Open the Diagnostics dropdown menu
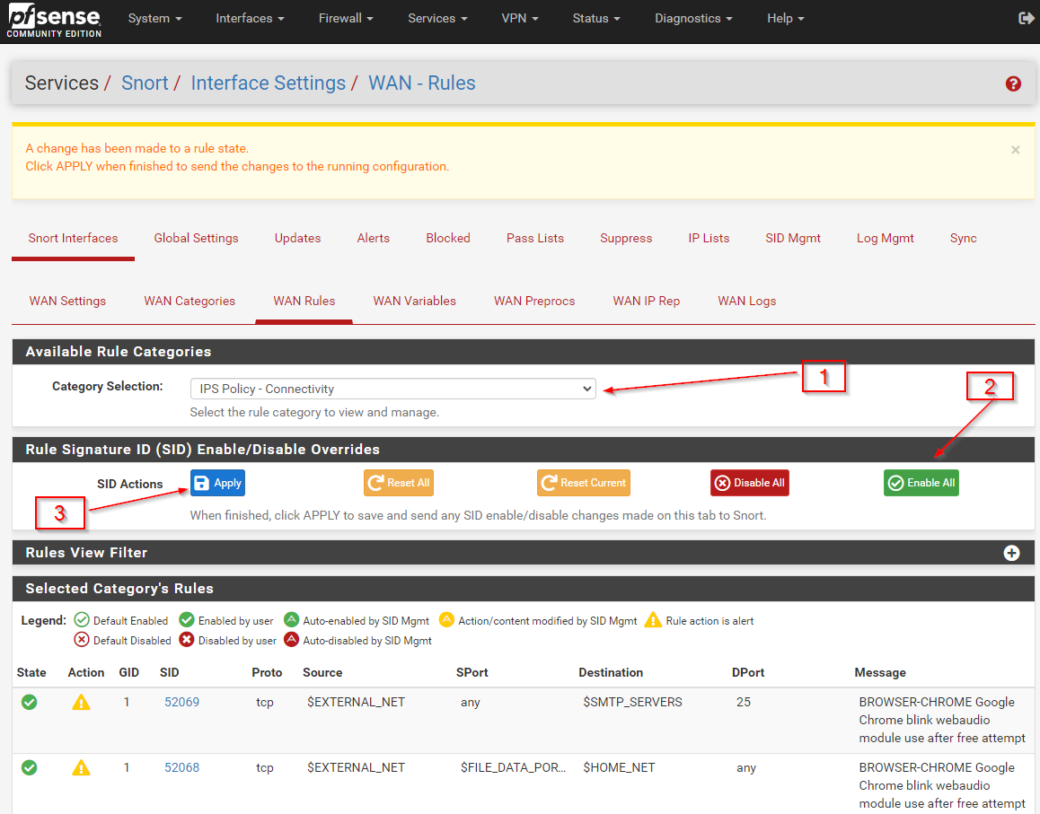1040x814 pixels. point(692,18)
